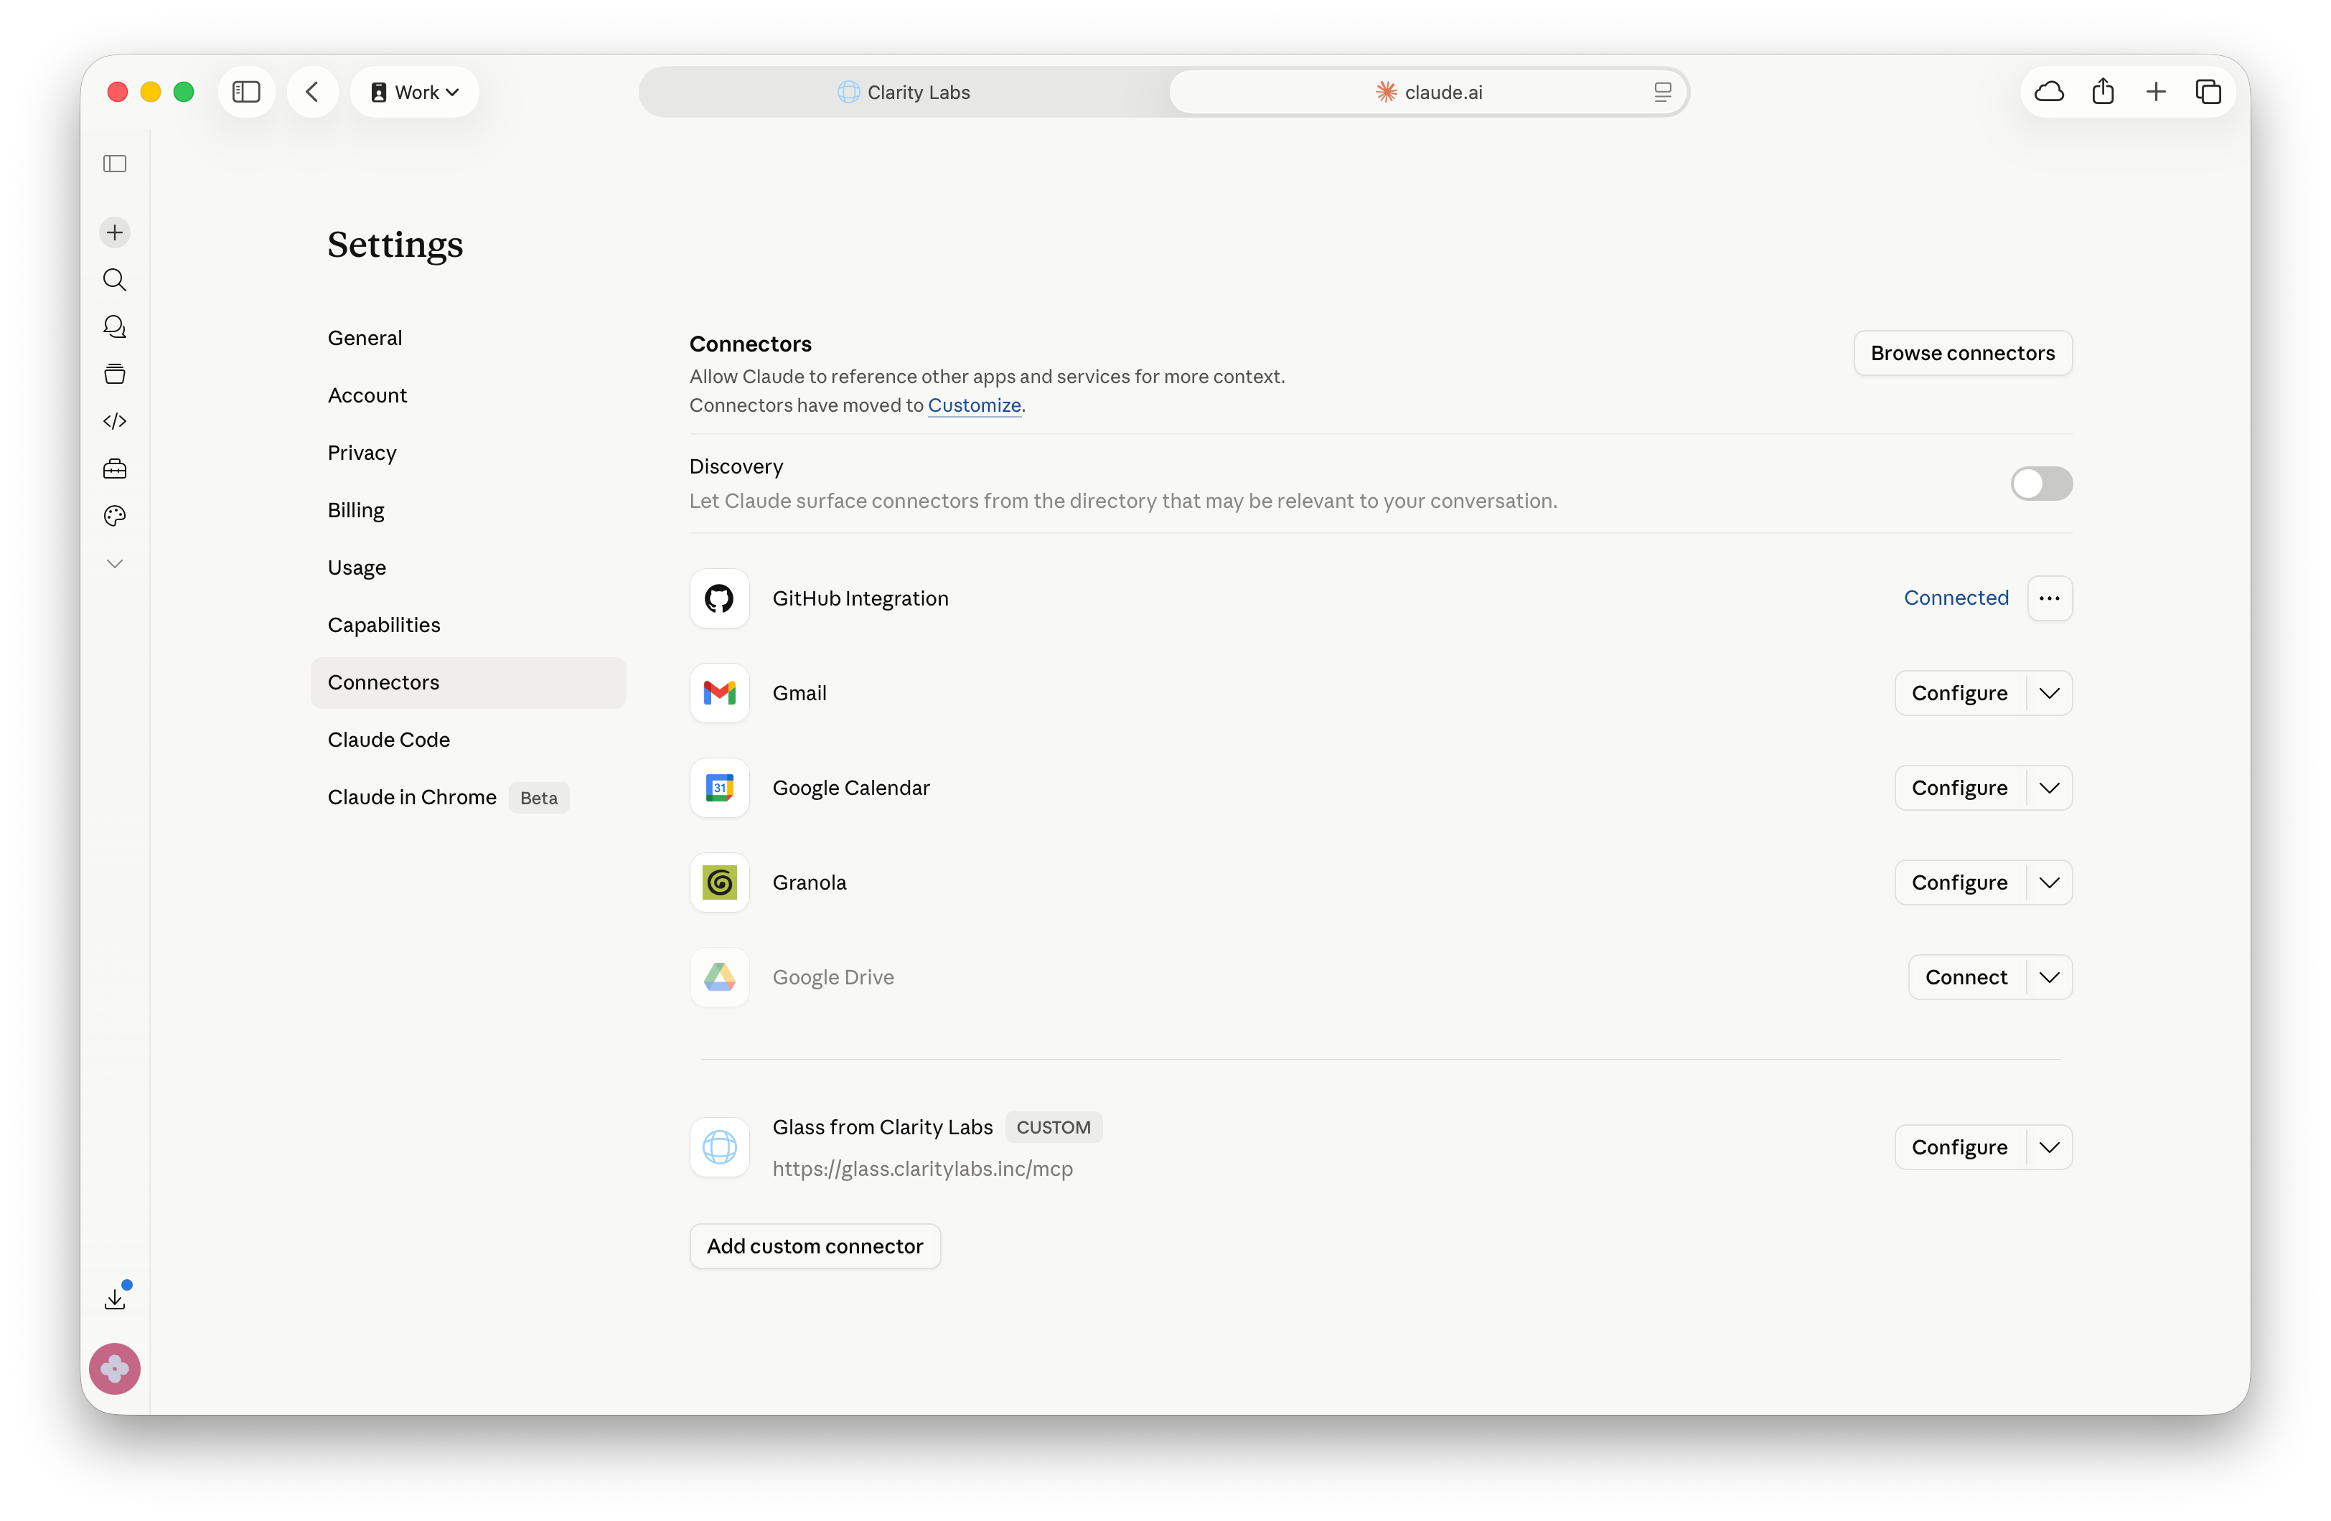
Task: Open Billing settings
Action: (x=468, y=510)
